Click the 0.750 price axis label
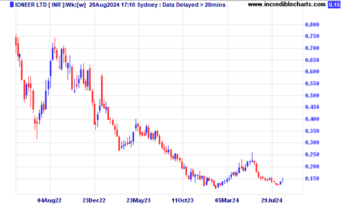 [312, 36]
